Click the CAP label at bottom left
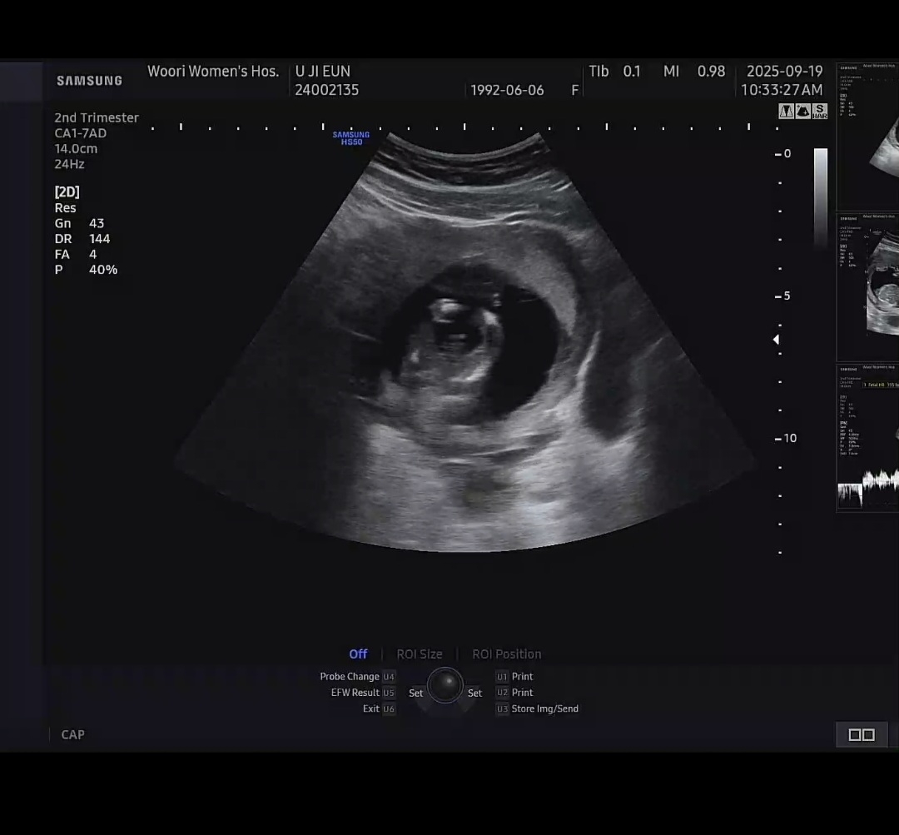This screenshot has width=899, height=835. (x=73, y=734)
